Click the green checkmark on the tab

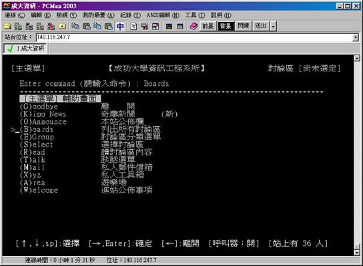point(9,49)
